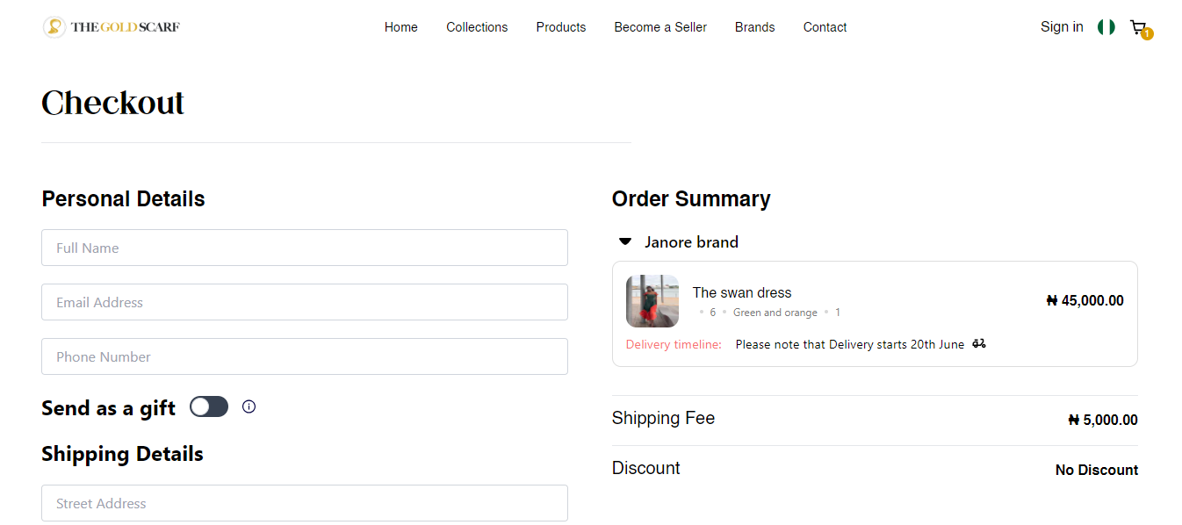The height and width of the screenshot is (525, 1182).
Task: Open the Products menu item
Action: point(561,27)
